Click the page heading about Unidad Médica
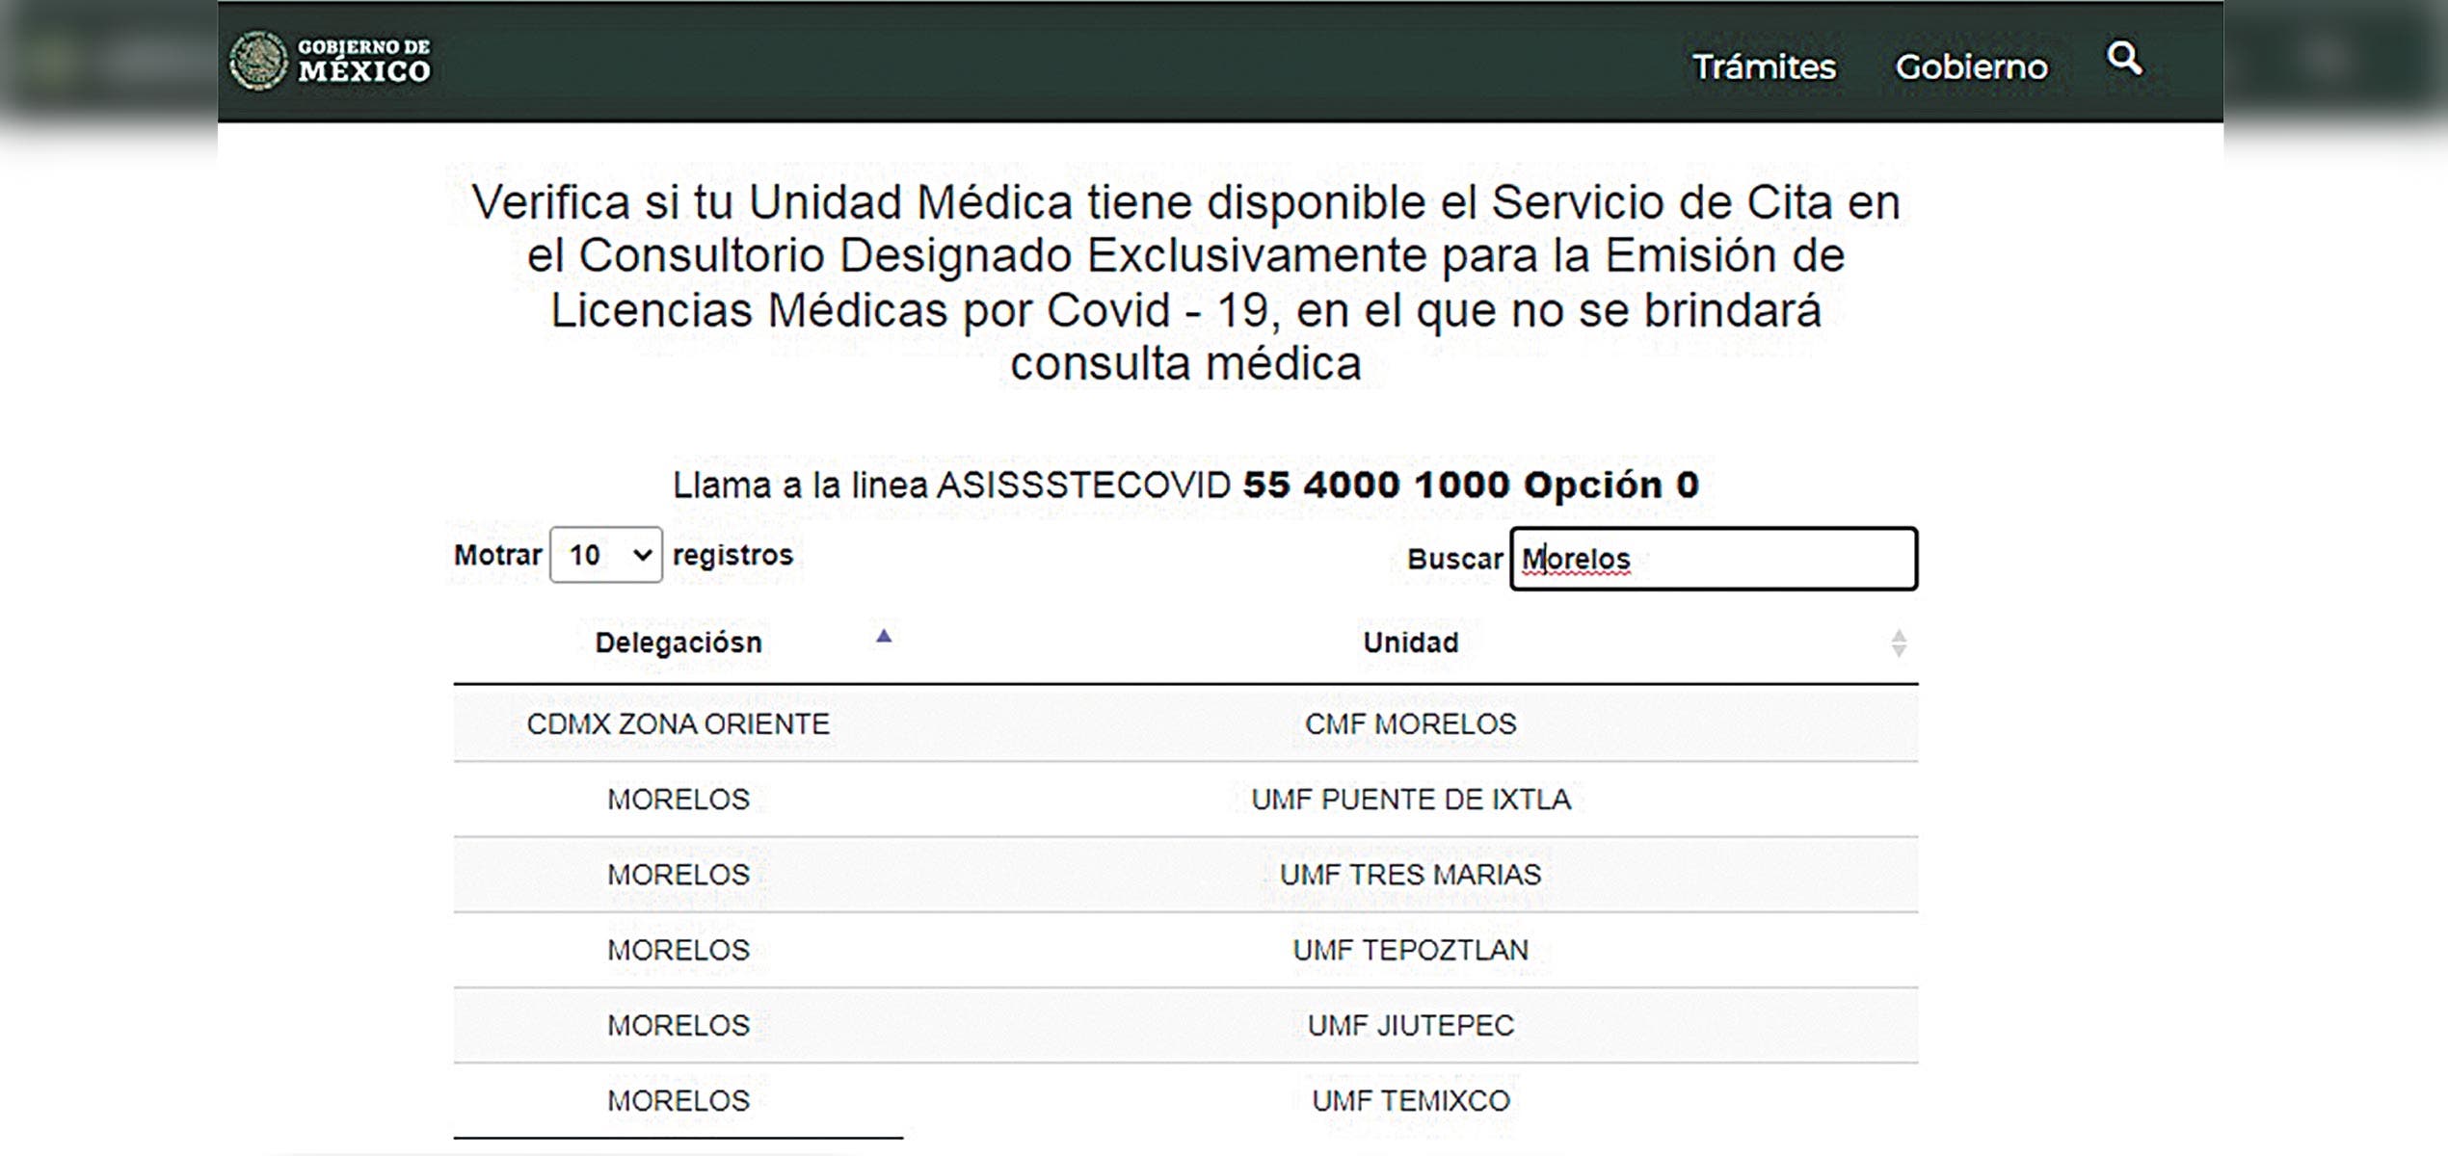The width and height of the screenshot is (2448, 1156). click(x=1185, y=282)
